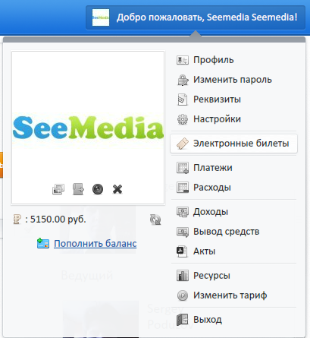
Task: Click the padlock icon for password change
Action: coord(183,80)
